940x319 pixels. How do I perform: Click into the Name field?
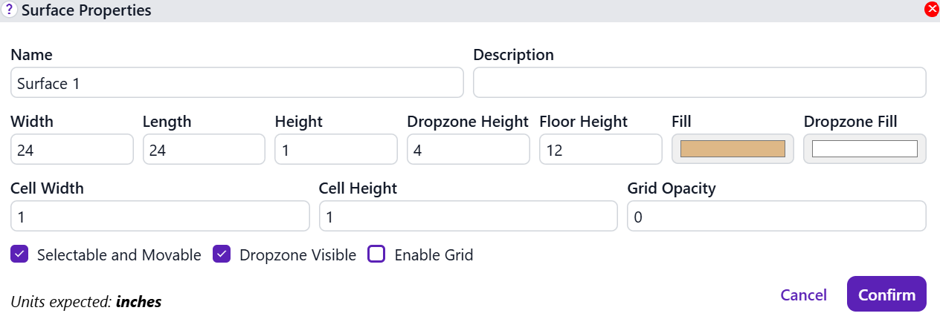click(236, 83)
